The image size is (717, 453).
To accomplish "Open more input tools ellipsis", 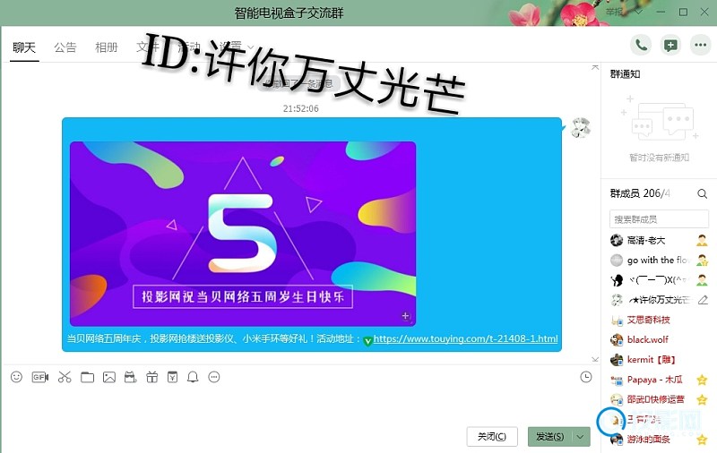I will pyautogui.click(x=214, y=377).
